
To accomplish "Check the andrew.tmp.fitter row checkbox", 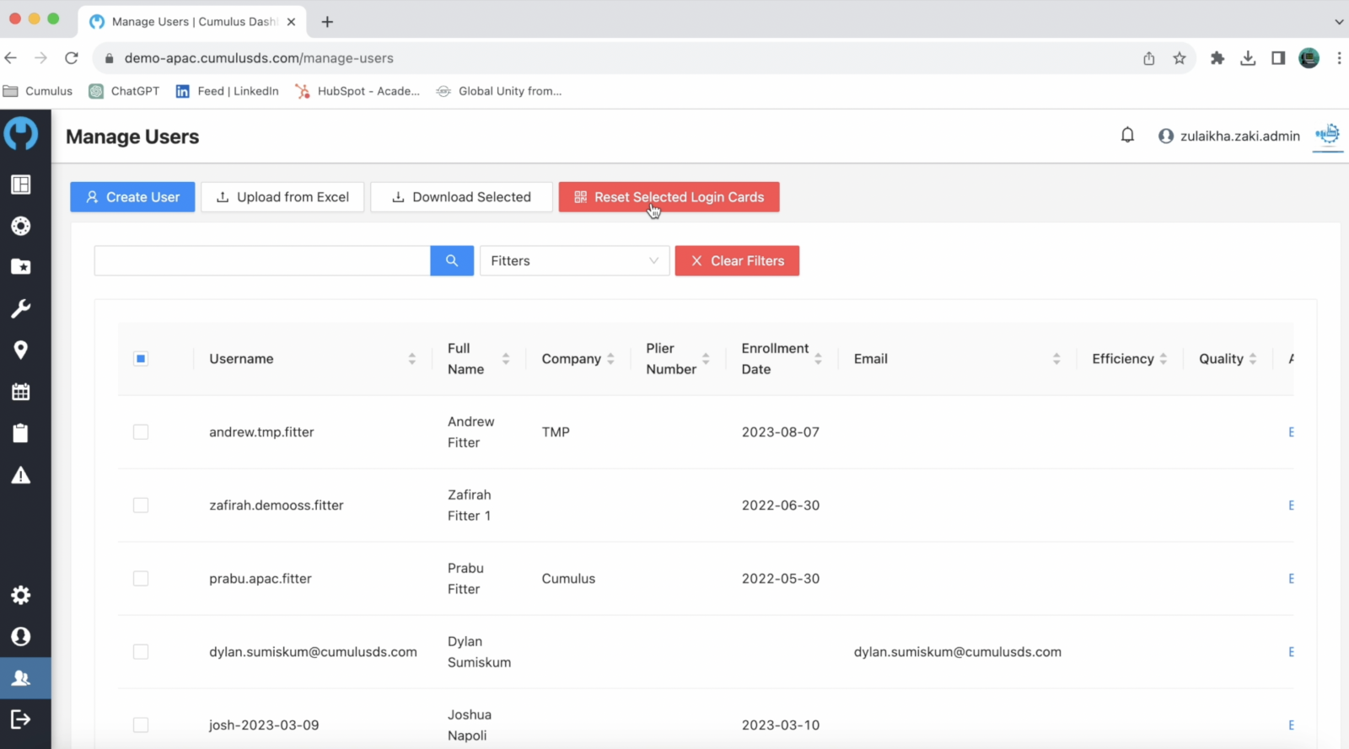I will point(141,431).
